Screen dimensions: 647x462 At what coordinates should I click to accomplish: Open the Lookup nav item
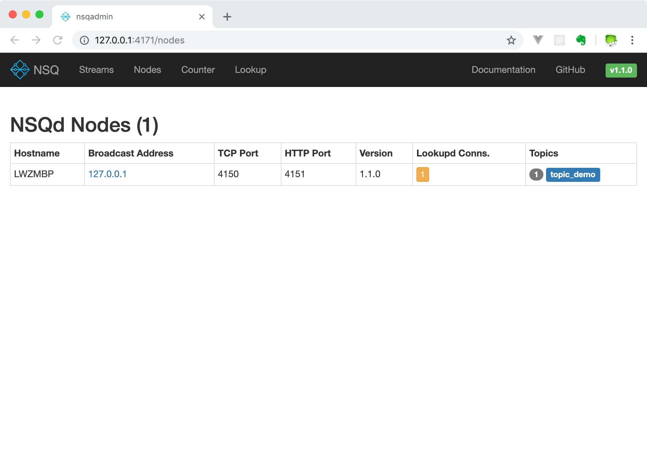[250, 70]
